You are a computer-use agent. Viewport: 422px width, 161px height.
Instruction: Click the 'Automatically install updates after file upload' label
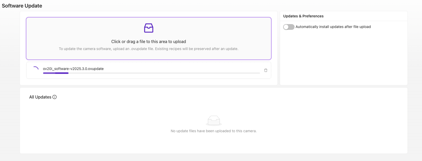333,27
